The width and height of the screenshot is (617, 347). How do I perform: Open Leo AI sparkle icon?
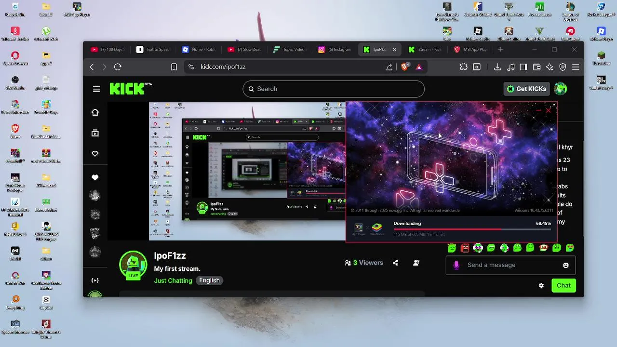coord(550,67)
